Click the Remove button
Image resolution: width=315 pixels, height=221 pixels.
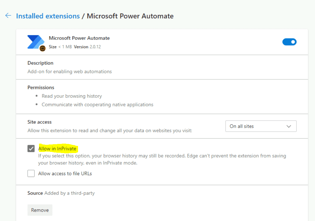(x=40, y=210)
